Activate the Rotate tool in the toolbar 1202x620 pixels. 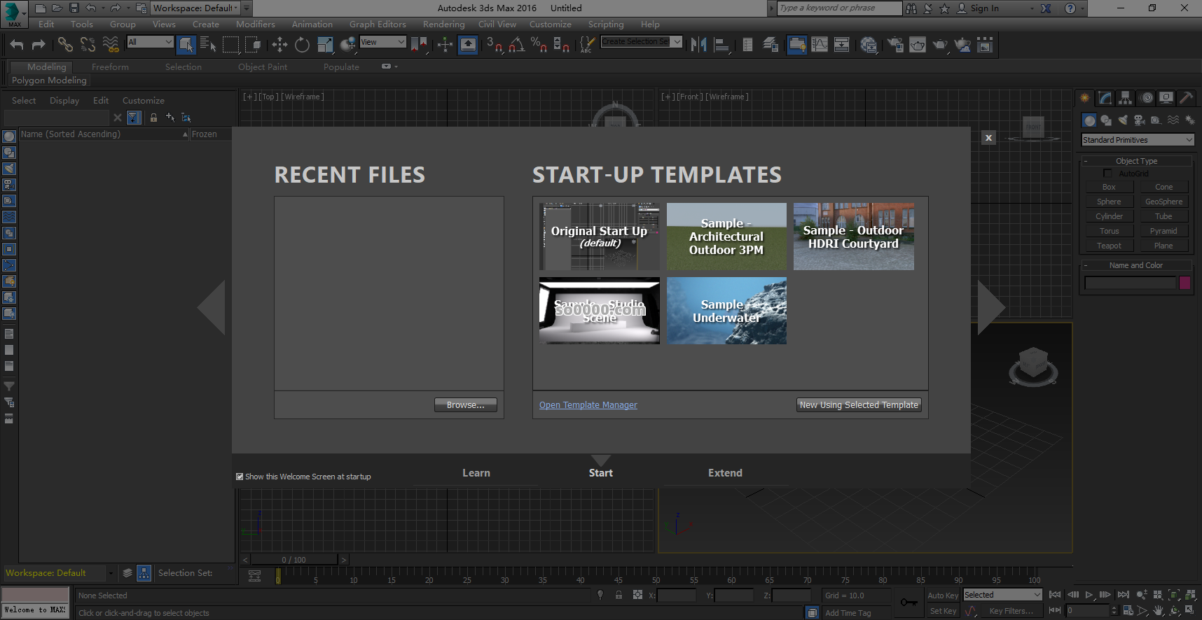pos(302,45)
